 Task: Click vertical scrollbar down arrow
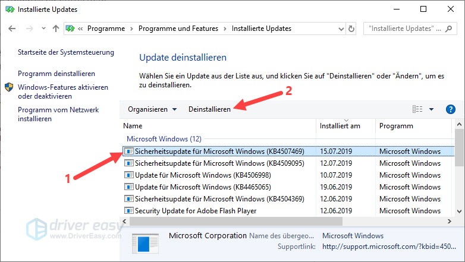[459, 212]
